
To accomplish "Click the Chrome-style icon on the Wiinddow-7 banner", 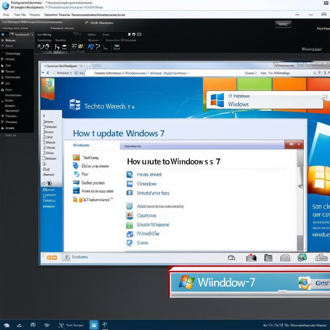I will click(304, 283).
